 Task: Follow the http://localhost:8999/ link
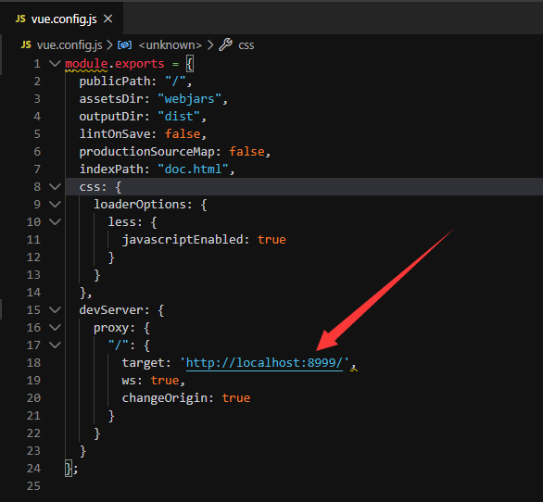point(264,363)
